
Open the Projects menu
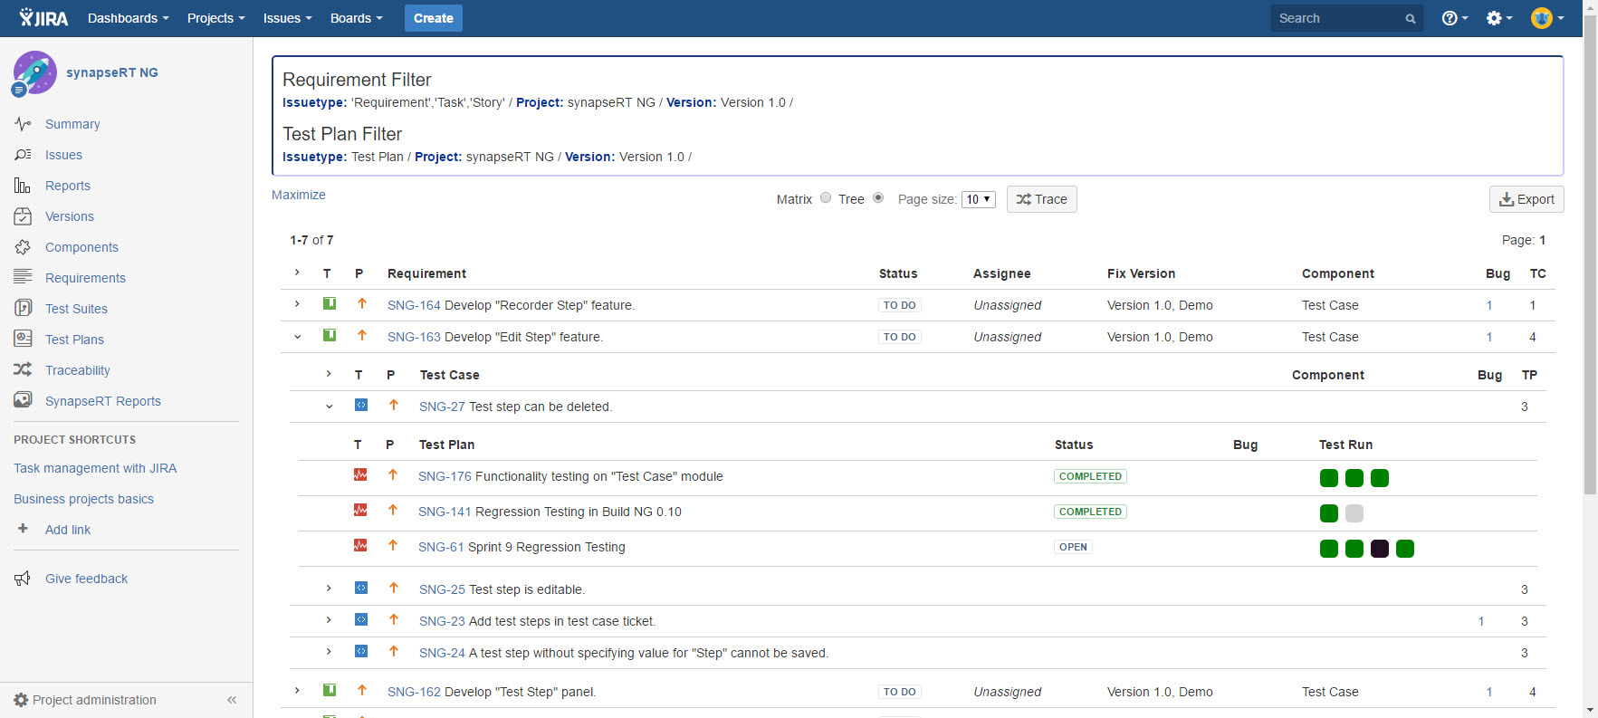pyautogui.click(x=215, y=18)
